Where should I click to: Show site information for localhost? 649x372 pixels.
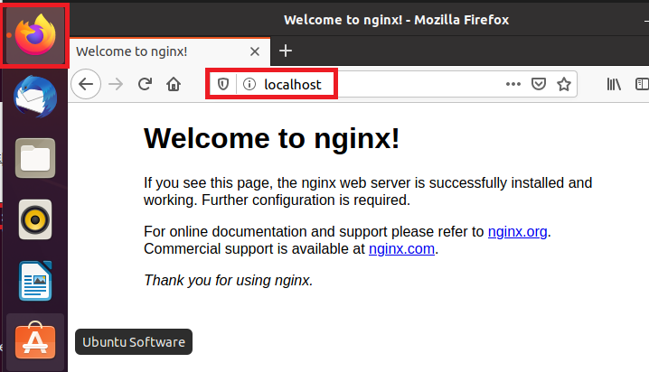click(249, 84)
